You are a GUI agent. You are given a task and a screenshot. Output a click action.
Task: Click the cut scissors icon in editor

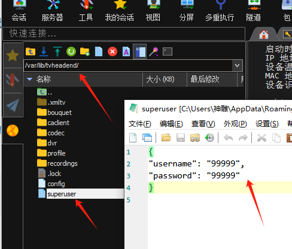pyautogui.click(x=261, y=138)
